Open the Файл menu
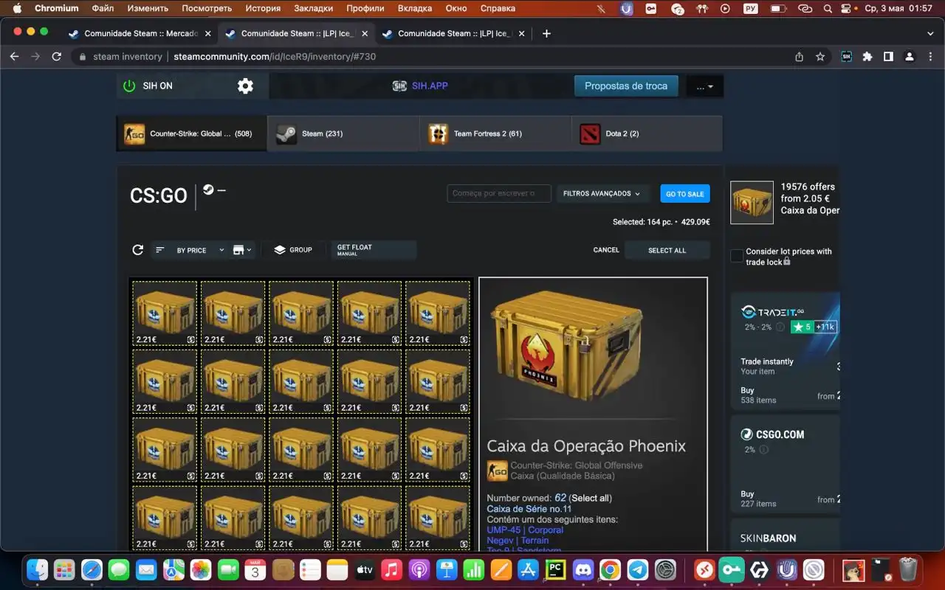 103,9
